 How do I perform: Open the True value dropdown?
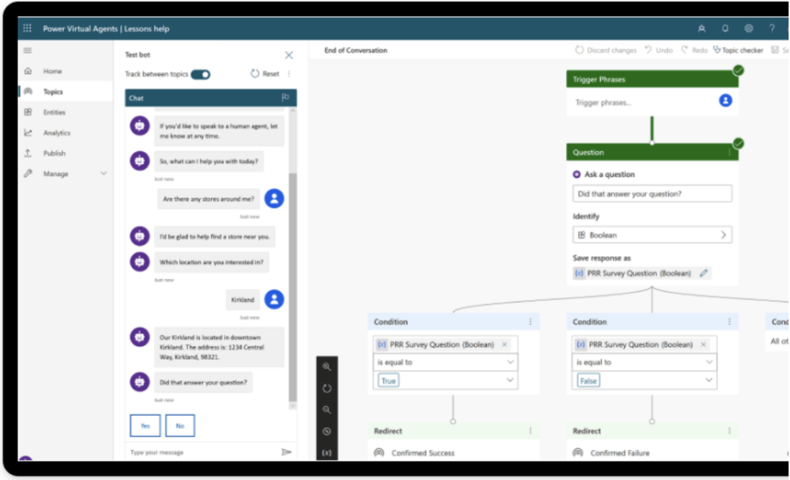tap(509, 381)
